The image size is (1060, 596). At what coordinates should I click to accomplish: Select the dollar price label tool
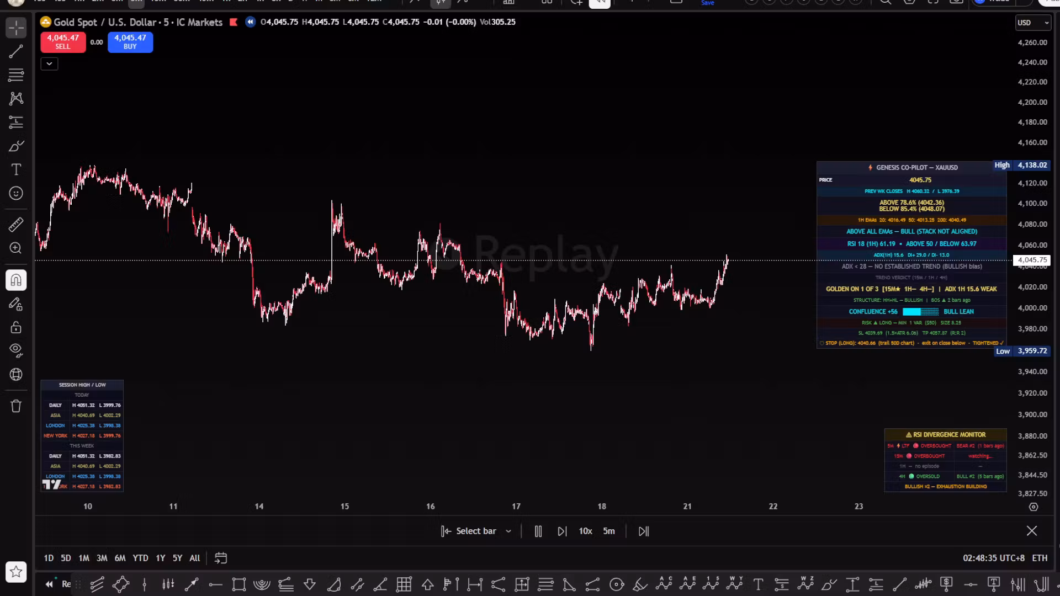(x=947, y=584)
